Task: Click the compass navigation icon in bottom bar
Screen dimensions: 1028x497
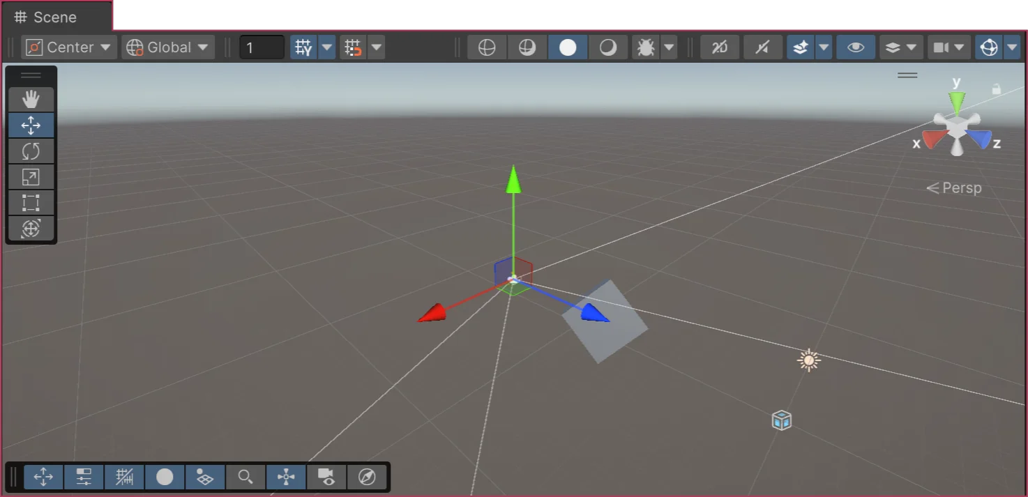Action: pyautogui.click(x=367, y=477)
